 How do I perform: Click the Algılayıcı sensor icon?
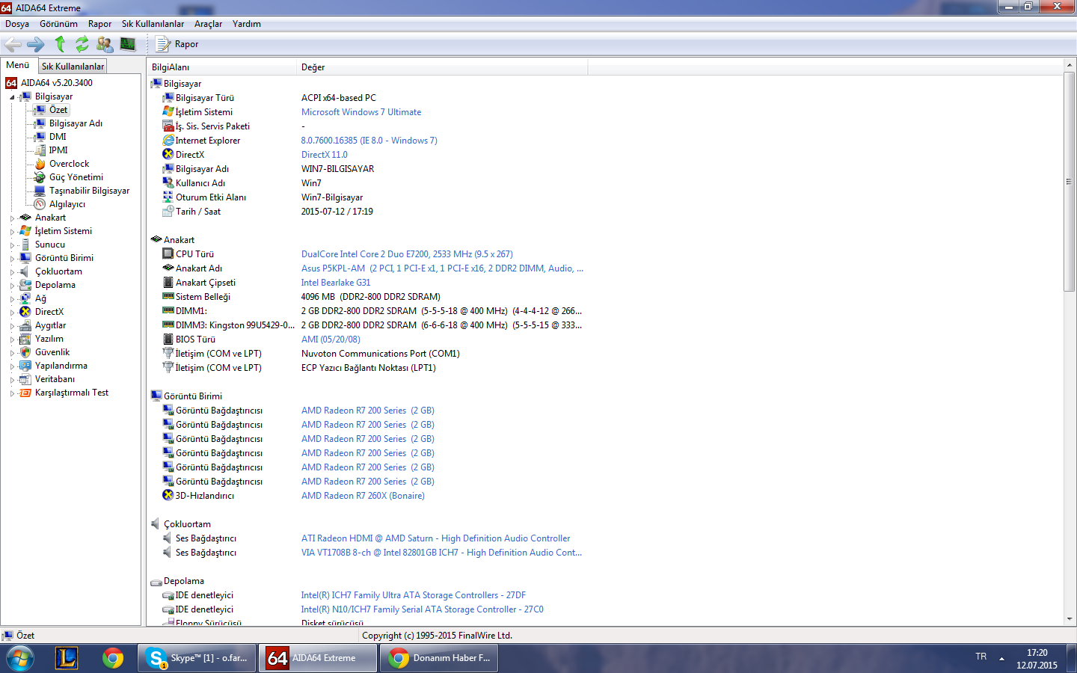tap(40, 204)
